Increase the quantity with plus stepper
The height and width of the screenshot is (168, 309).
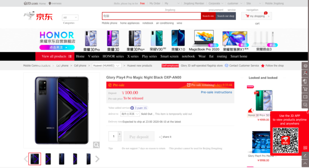[119, 134]
